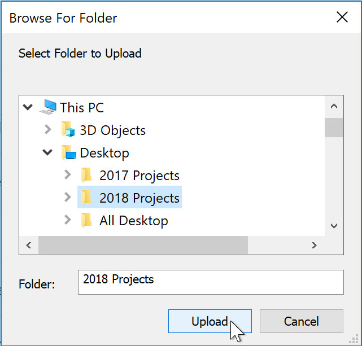Close the Browse For Folder dialog
The image size is (362, 346).
(x=342, y=17)
